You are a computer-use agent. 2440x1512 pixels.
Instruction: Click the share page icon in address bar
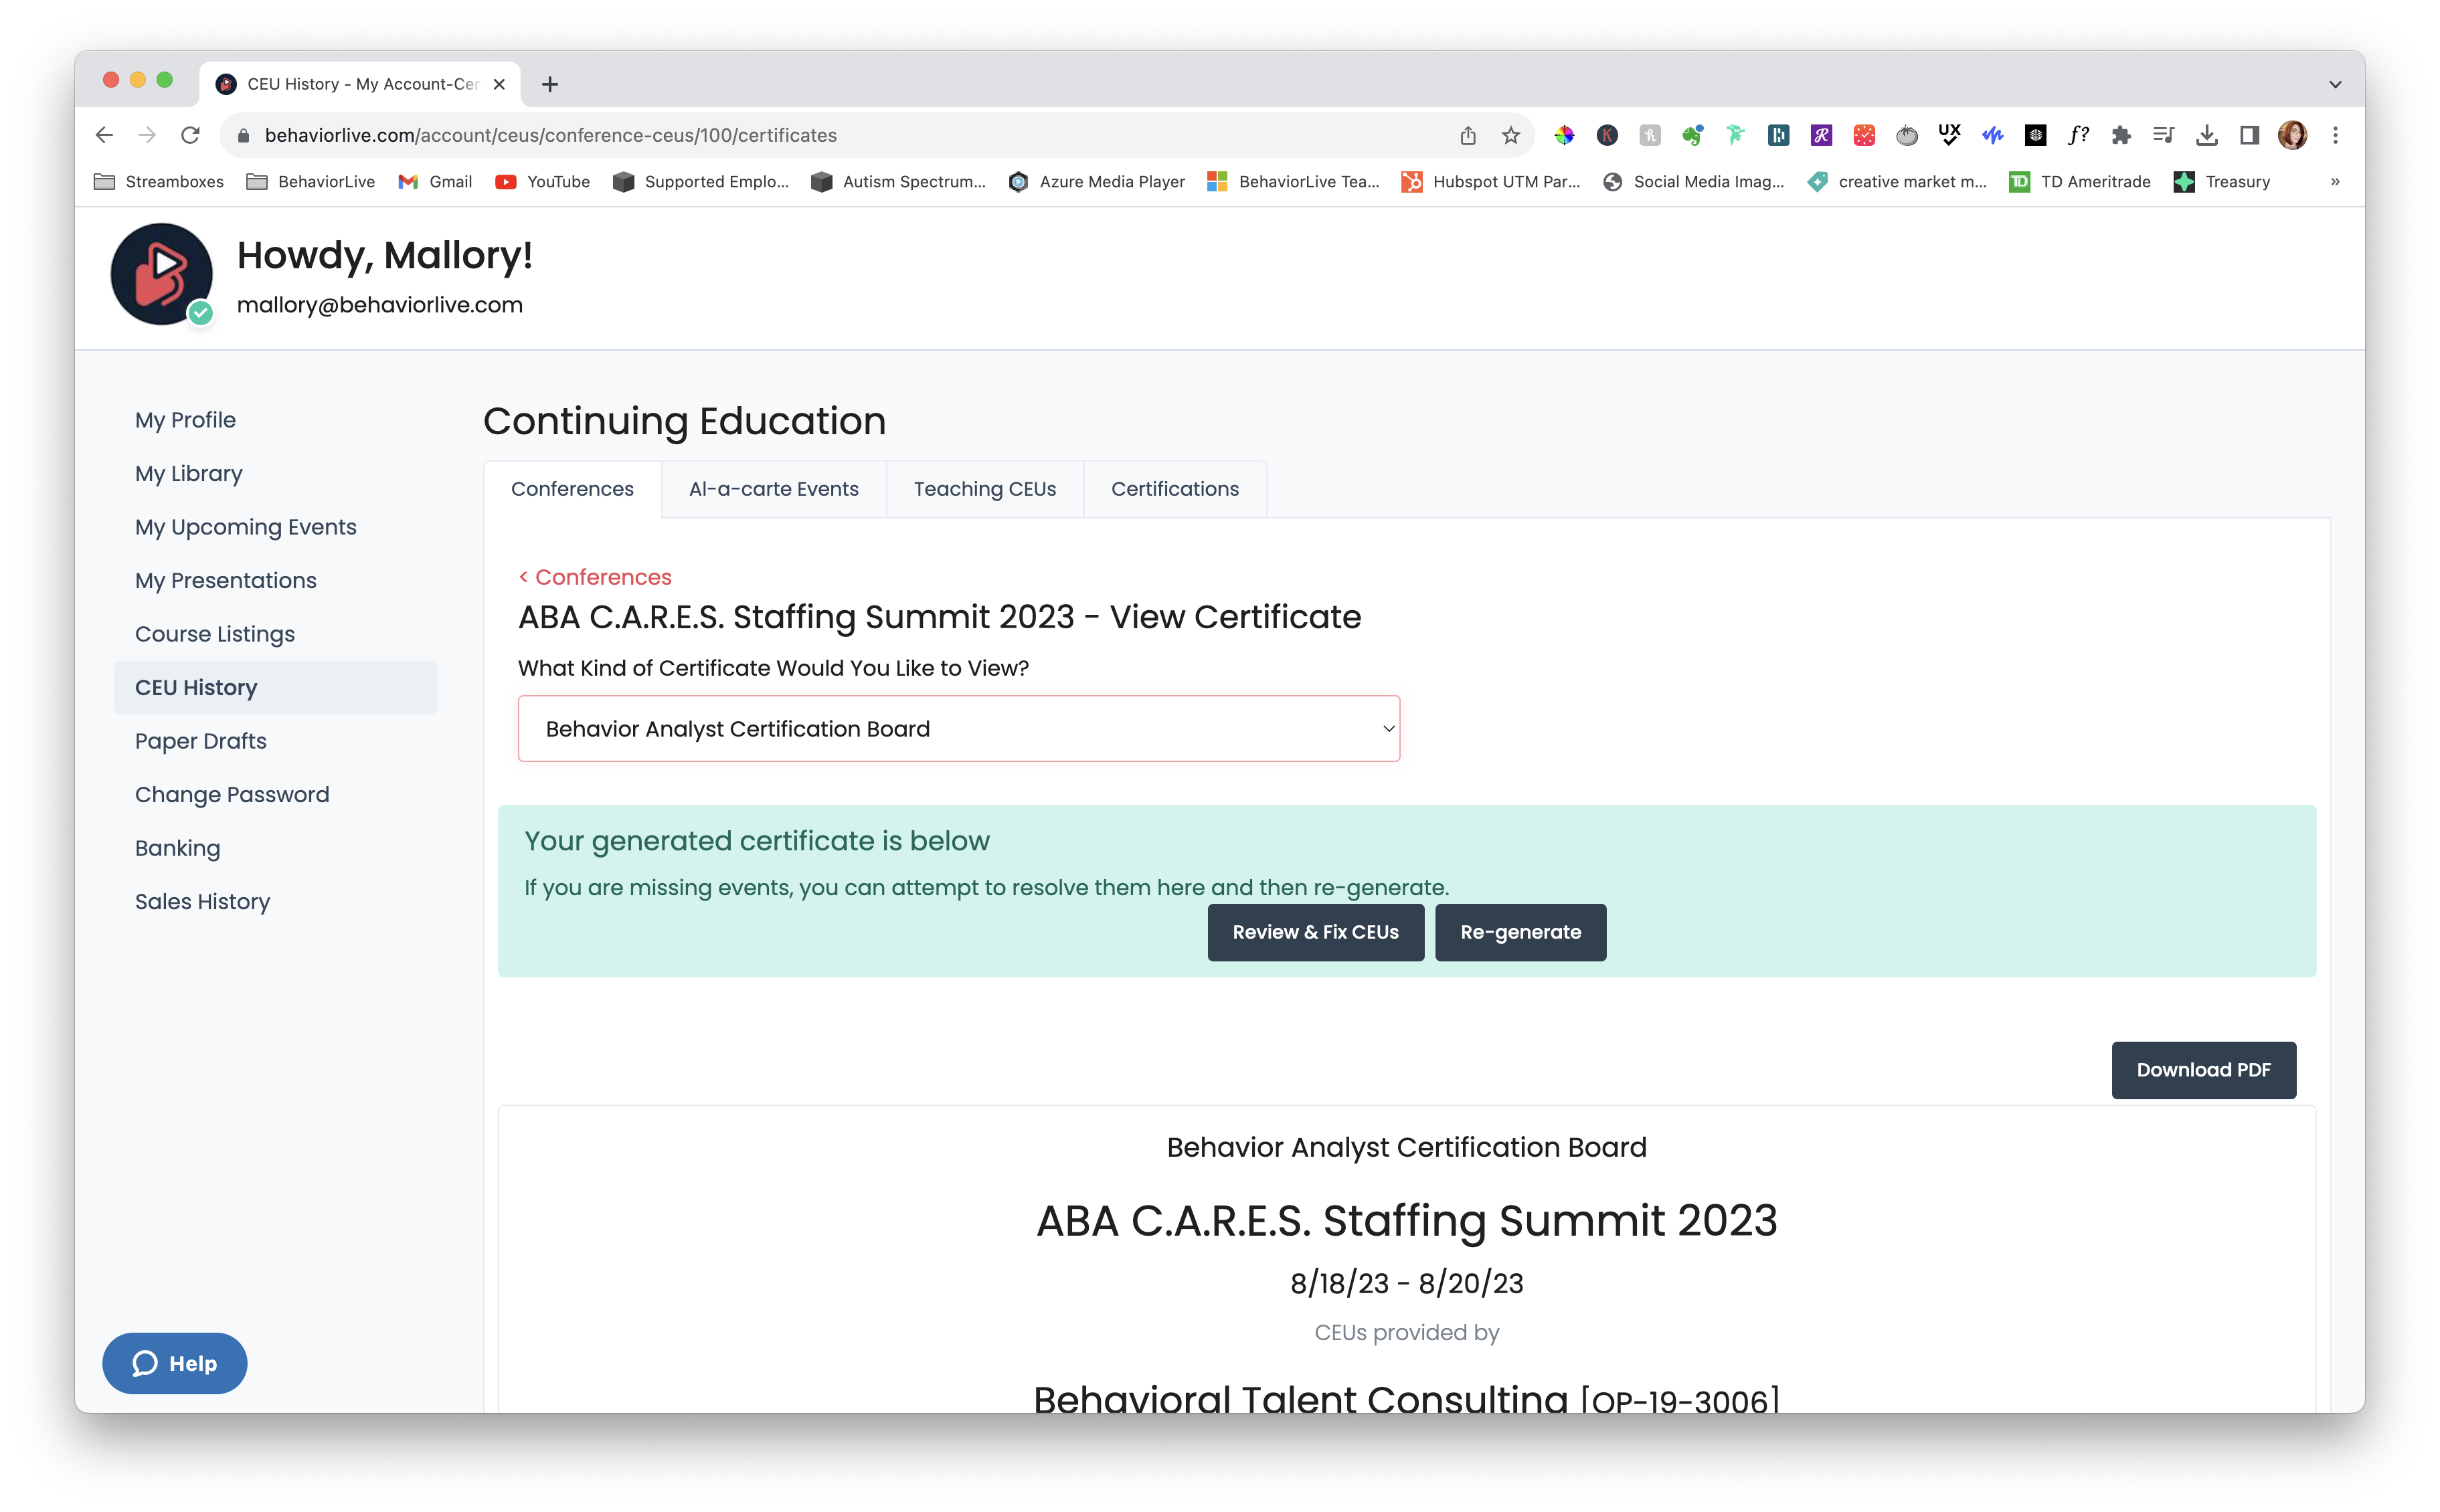(1467, 135)
